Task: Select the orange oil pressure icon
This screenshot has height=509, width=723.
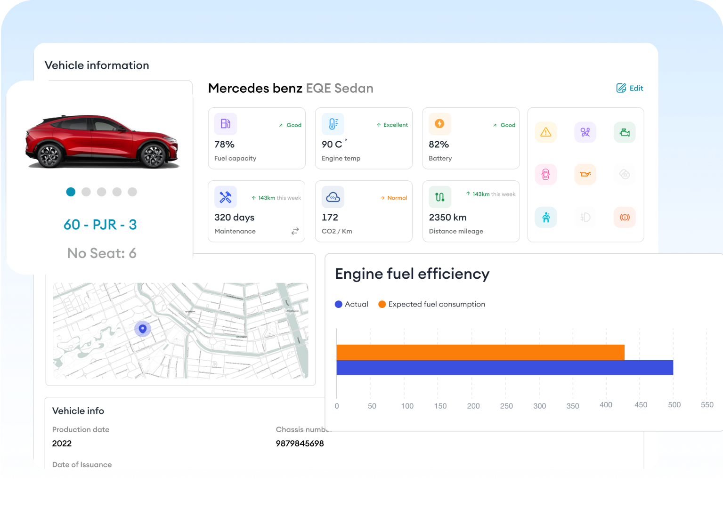Action: tap(585, 175)
